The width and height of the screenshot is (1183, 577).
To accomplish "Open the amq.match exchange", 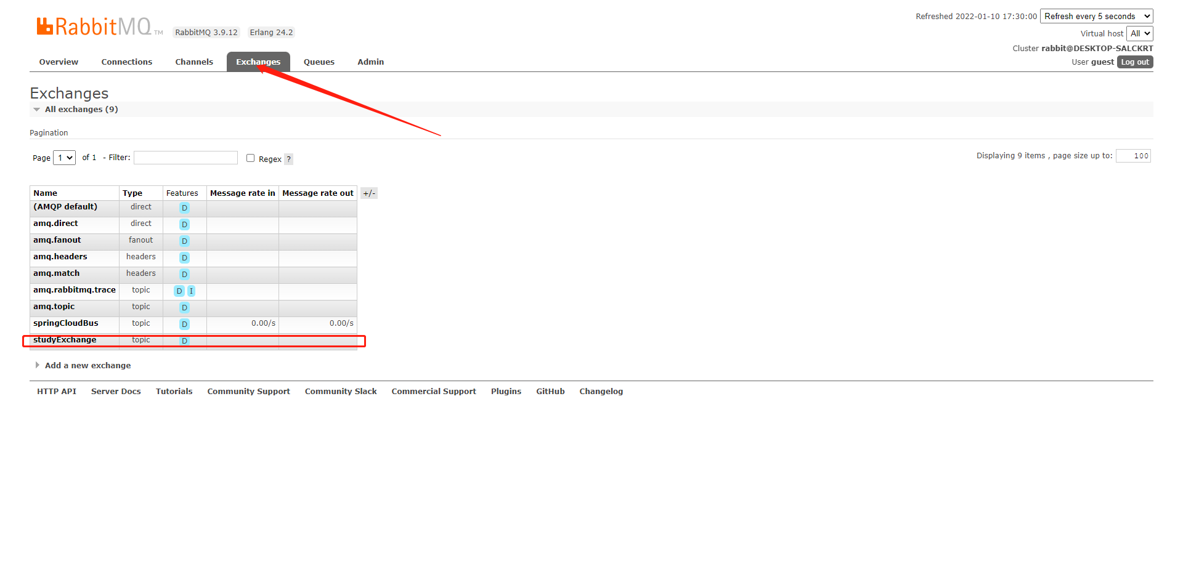I will pos(56,273).
